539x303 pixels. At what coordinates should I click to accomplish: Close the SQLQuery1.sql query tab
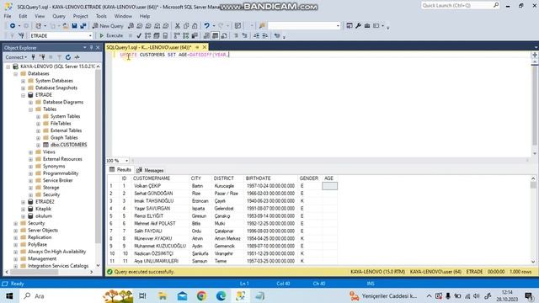205,47
